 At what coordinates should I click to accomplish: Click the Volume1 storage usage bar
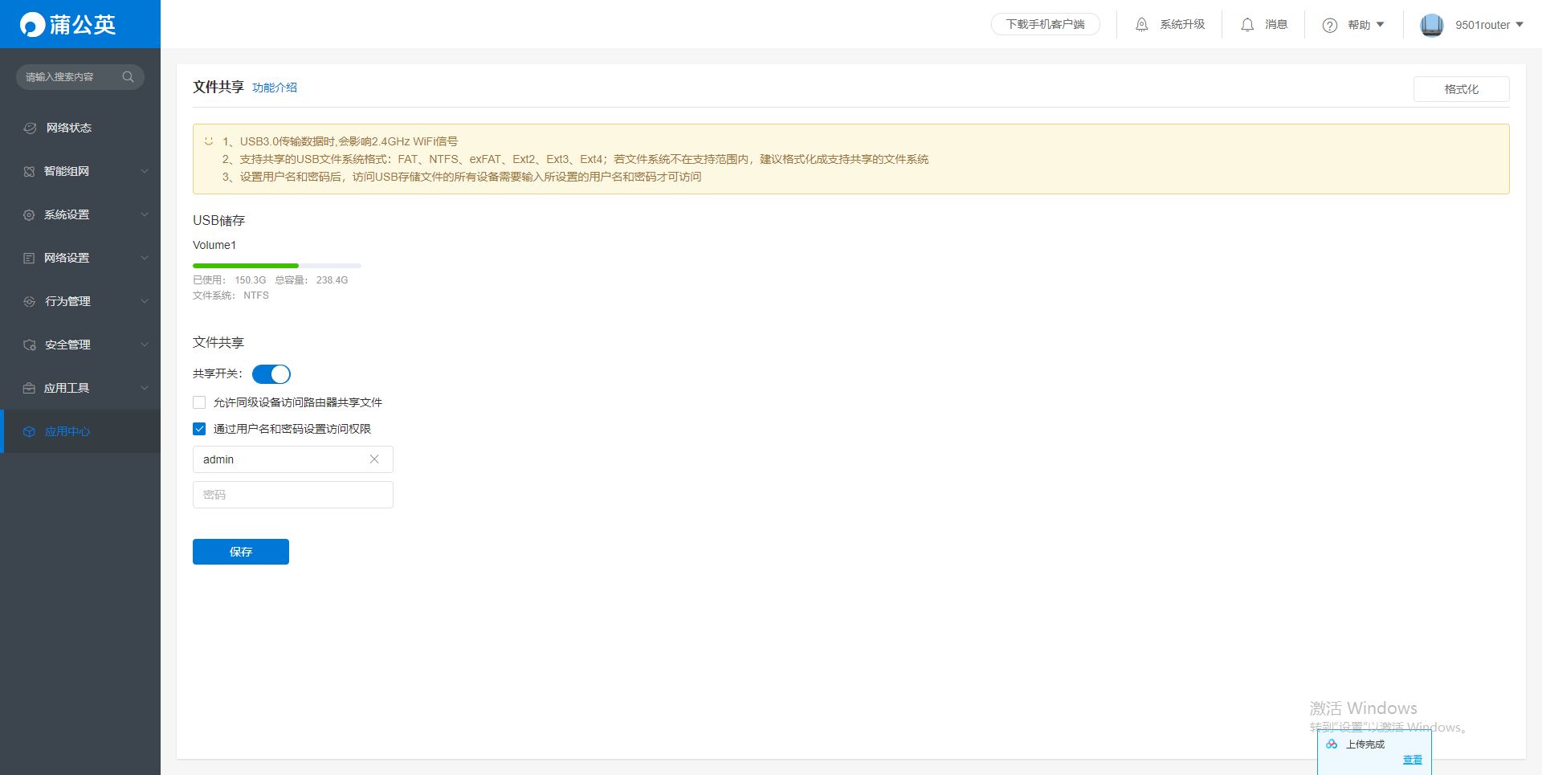(277, 265)
